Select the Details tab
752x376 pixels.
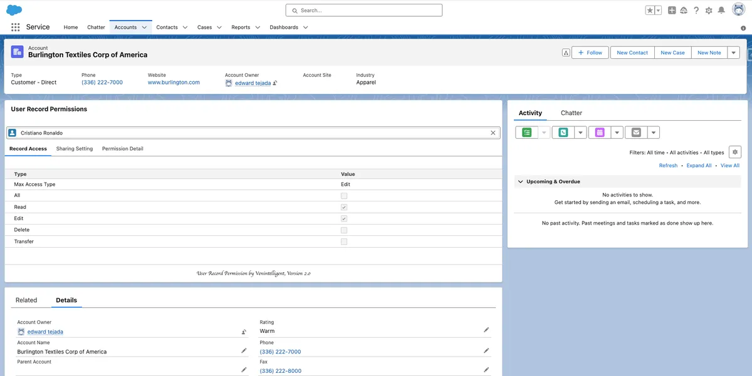point(66,300)
